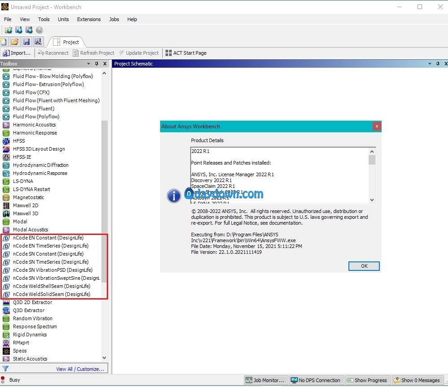
Task: Open the Tools menu
Action: pyautogui.click(x=43, y=19)
